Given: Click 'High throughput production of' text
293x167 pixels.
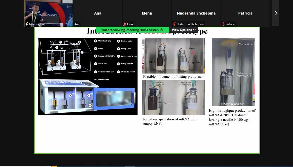Looking at the screenshot, I should coord(232,110).
